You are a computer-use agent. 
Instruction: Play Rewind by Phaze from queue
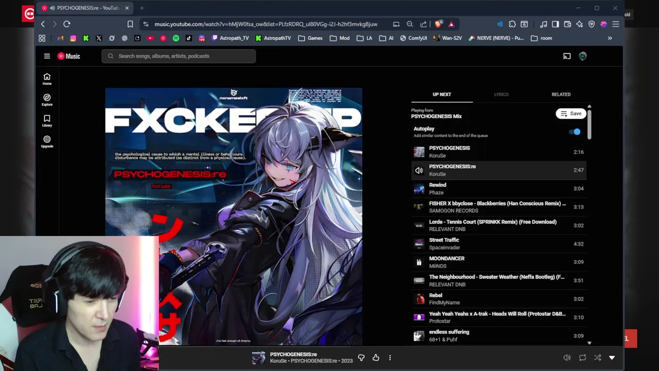[498, 189]
